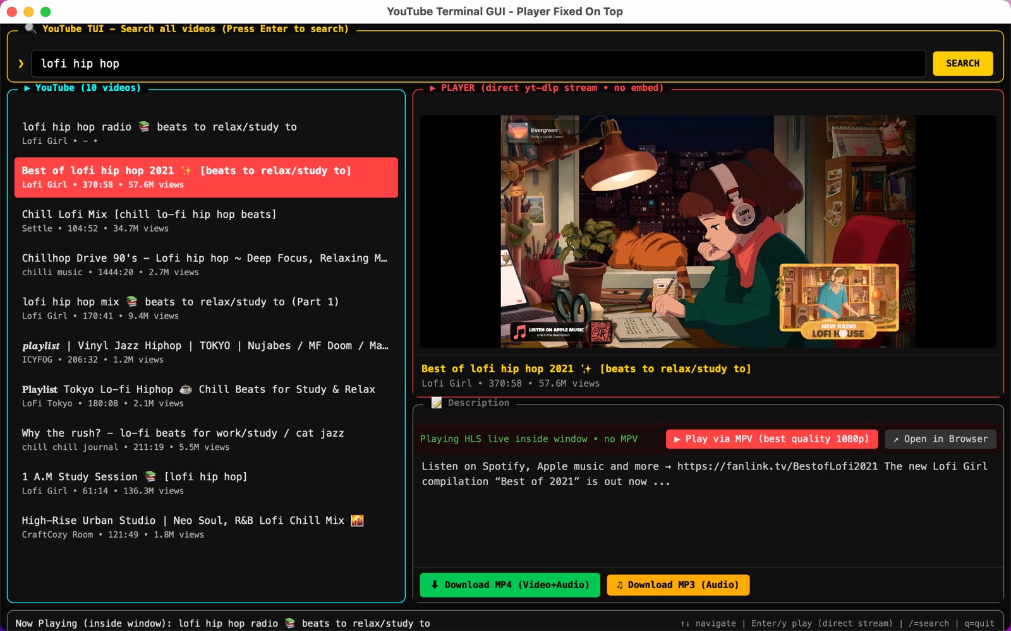Click the green window zoom button
Image resolution: width=1011 pixels, height=631 pixels.
pyautogui.click(x=45, y=11)
